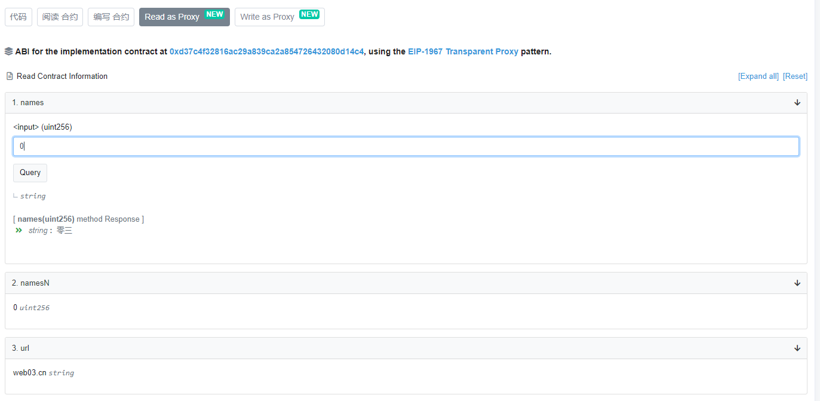Click the <input> (uint256) label

[x=42, y=127]
